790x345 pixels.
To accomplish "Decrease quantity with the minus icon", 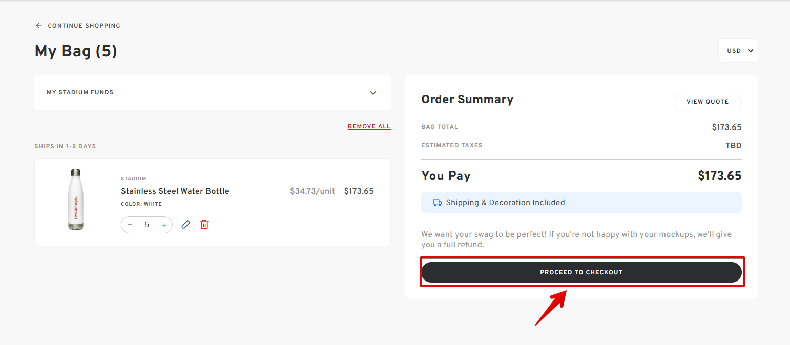I will click(130, 225).
